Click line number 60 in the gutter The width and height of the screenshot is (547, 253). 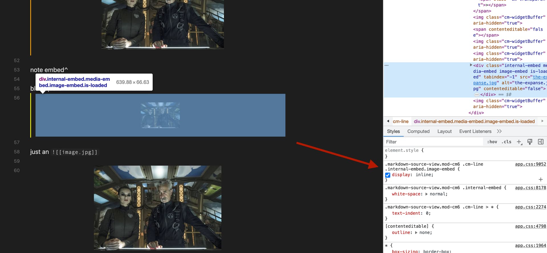(17, 170)
